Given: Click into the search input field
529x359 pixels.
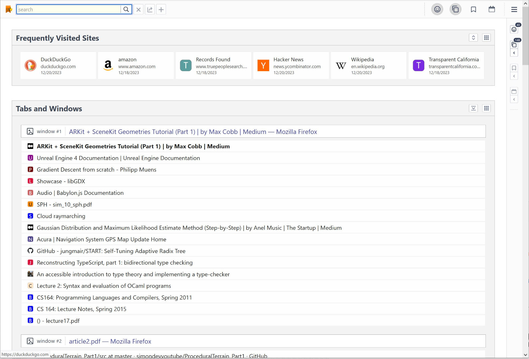Looking at the screenshot, I should coord(69,9).
